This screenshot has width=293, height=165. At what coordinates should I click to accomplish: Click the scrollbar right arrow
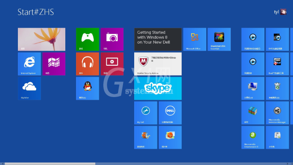[288, 164]
